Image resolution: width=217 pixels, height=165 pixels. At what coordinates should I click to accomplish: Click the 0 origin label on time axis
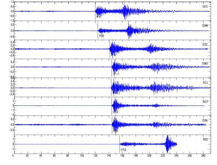click(13, 156)
